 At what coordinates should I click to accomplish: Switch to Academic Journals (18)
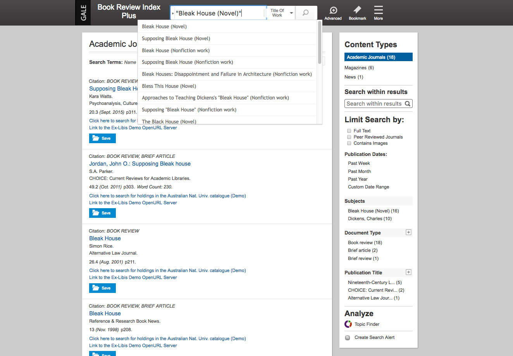379,57
